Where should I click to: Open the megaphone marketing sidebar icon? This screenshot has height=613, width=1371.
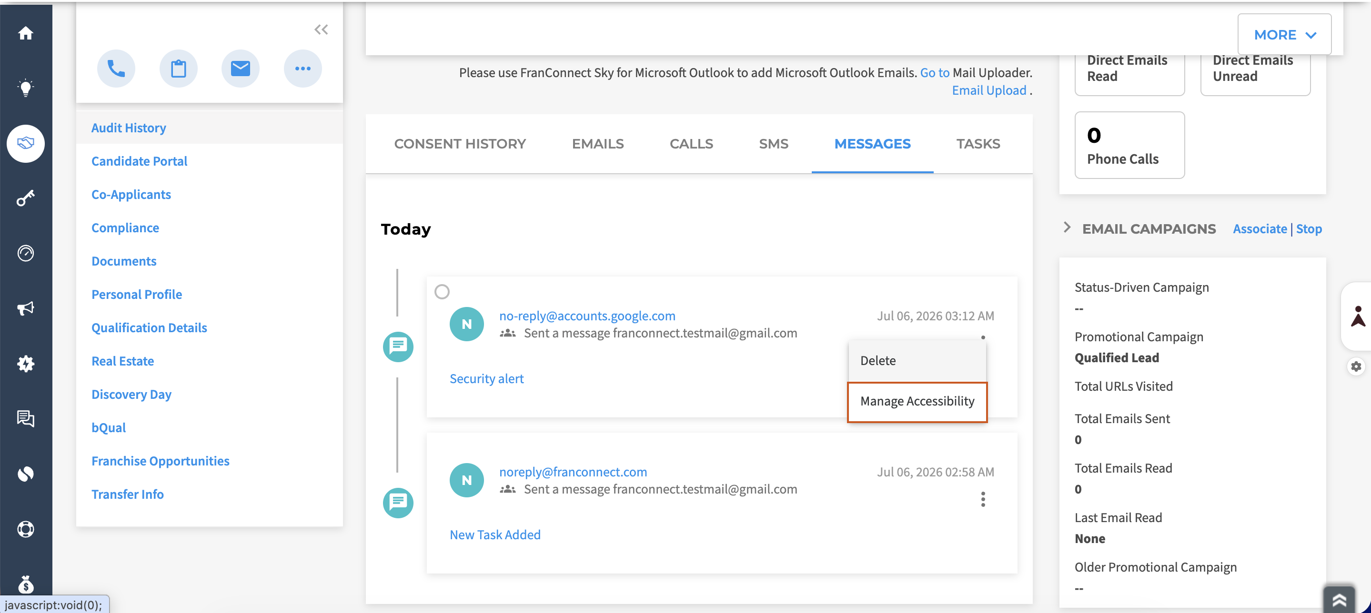point(26,308)
